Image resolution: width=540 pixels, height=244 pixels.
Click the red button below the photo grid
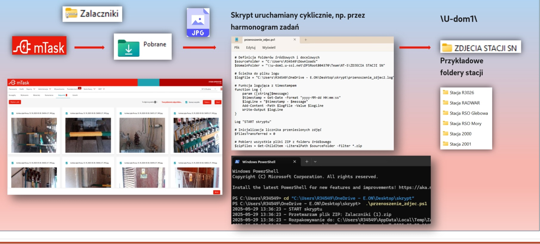coord(216,192)
